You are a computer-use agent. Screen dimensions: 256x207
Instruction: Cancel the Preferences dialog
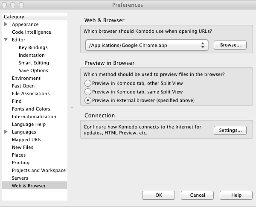tap(197, 195)
